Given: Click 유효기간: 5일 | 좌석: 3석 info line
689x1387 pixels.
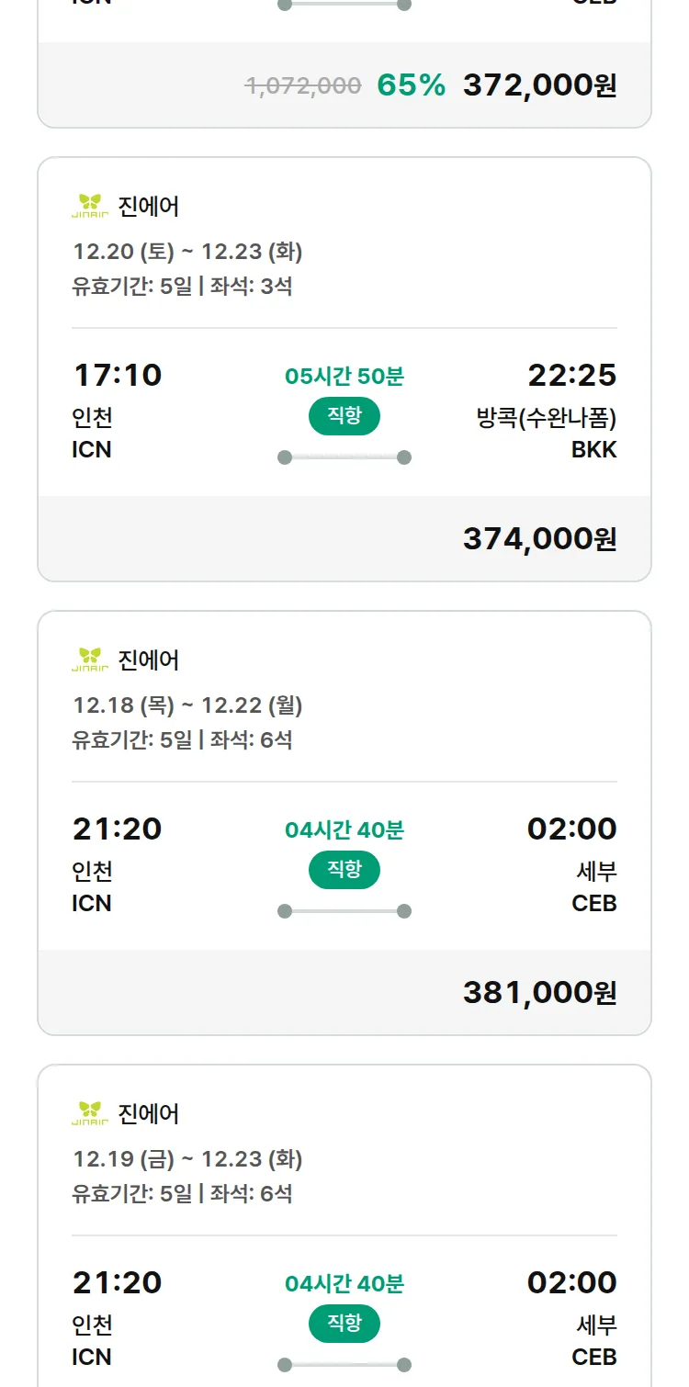Looking at the screenshot, I should 182,286.
